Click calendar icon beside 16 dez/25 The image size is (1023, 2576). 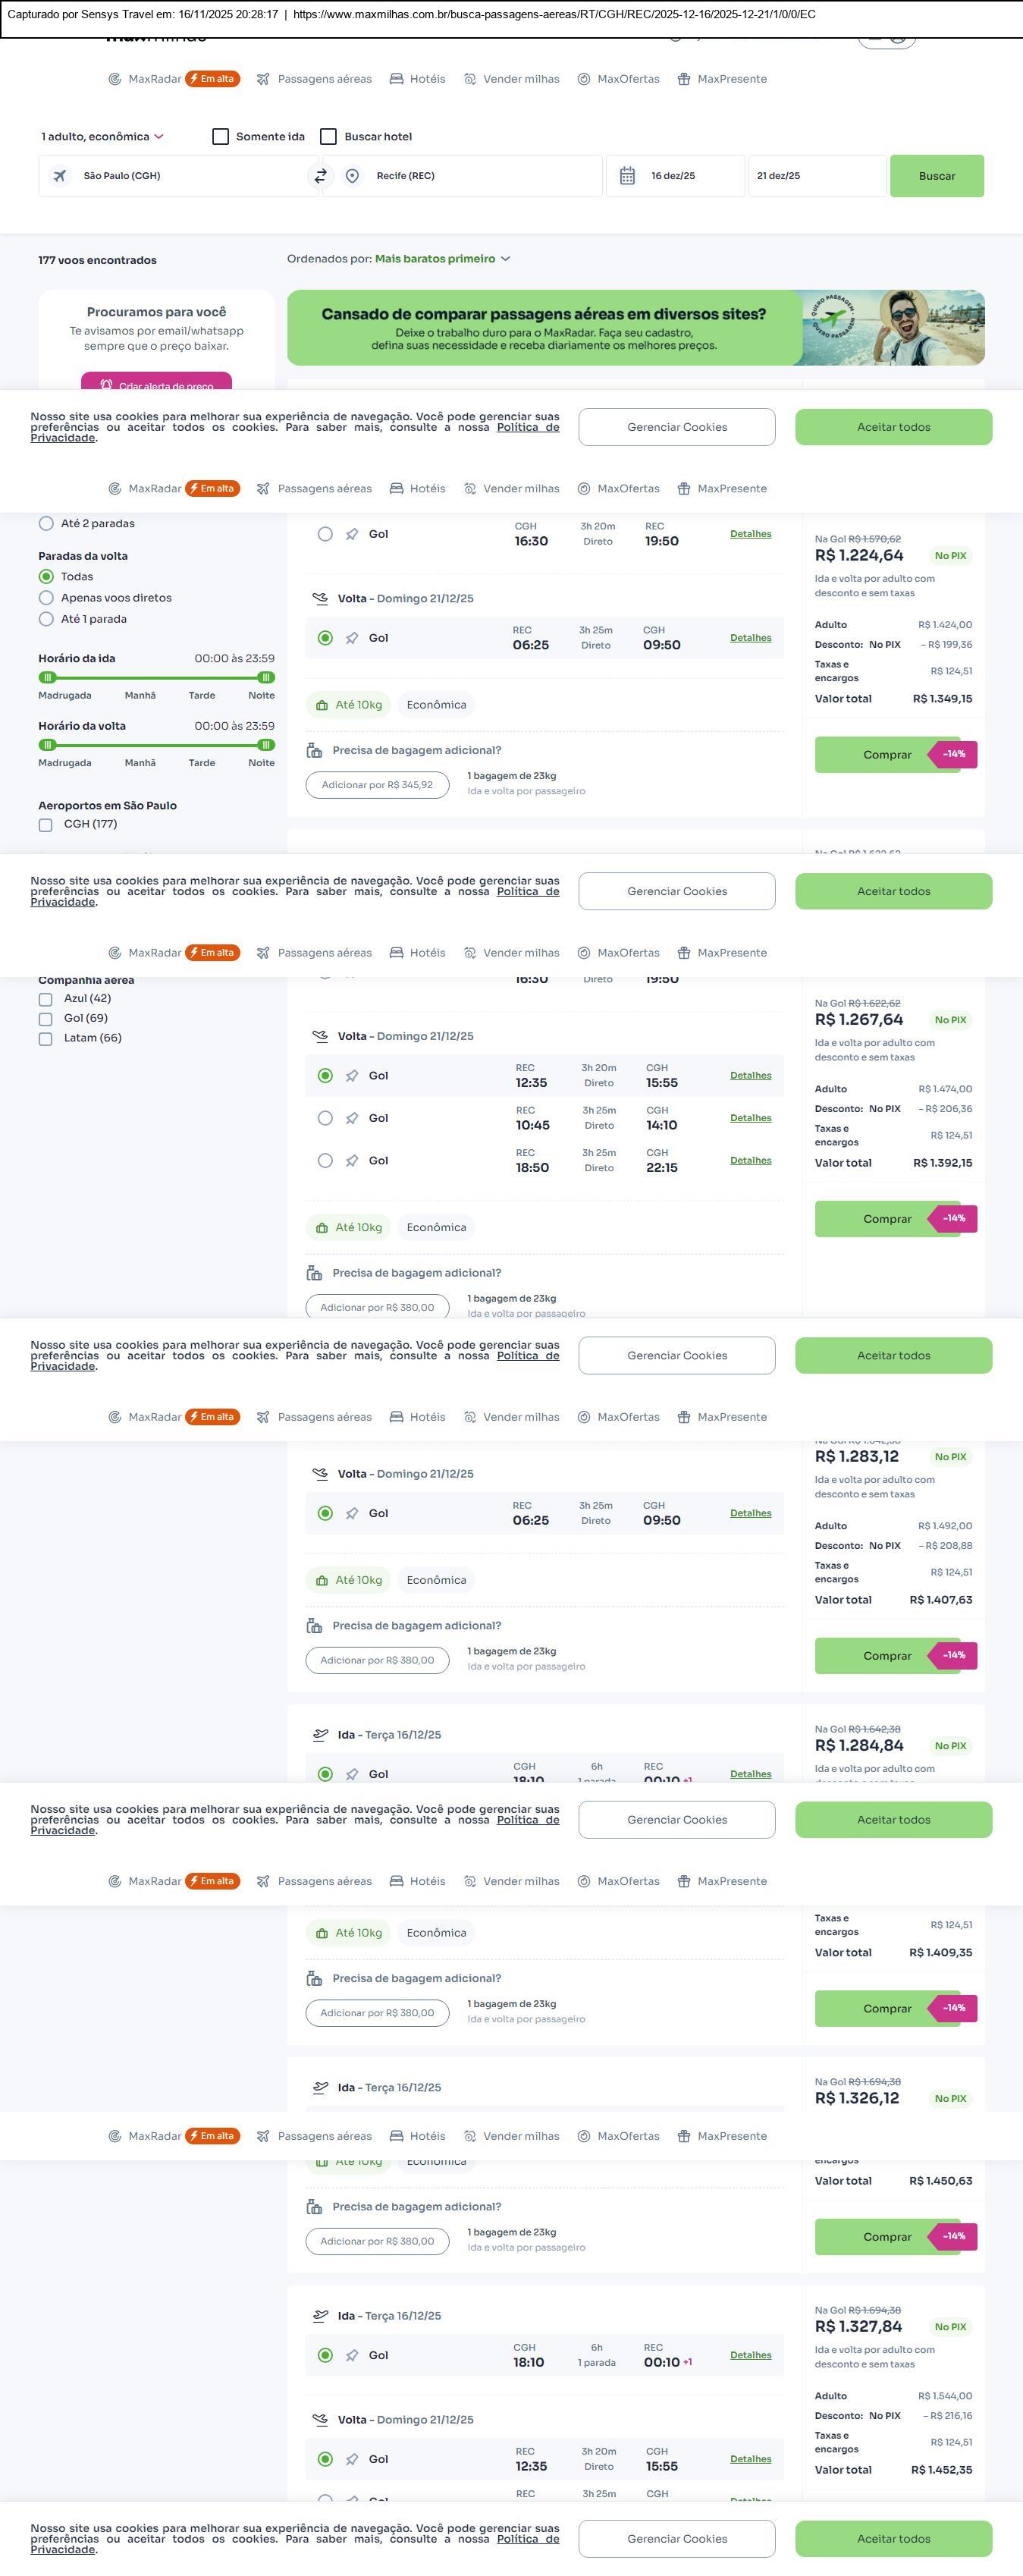pyautogui.click(x=627, y=176)
